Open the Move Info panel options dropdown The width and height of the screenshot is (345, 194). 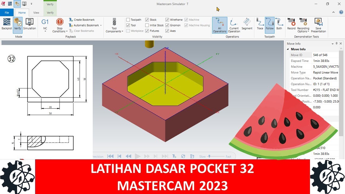coord(333,43)
